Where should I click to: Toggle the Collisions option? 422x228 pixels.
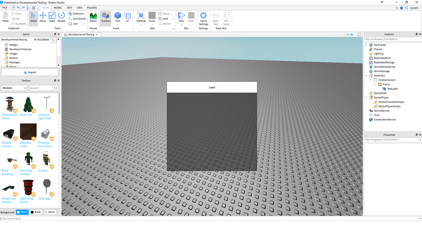(76, 14)
